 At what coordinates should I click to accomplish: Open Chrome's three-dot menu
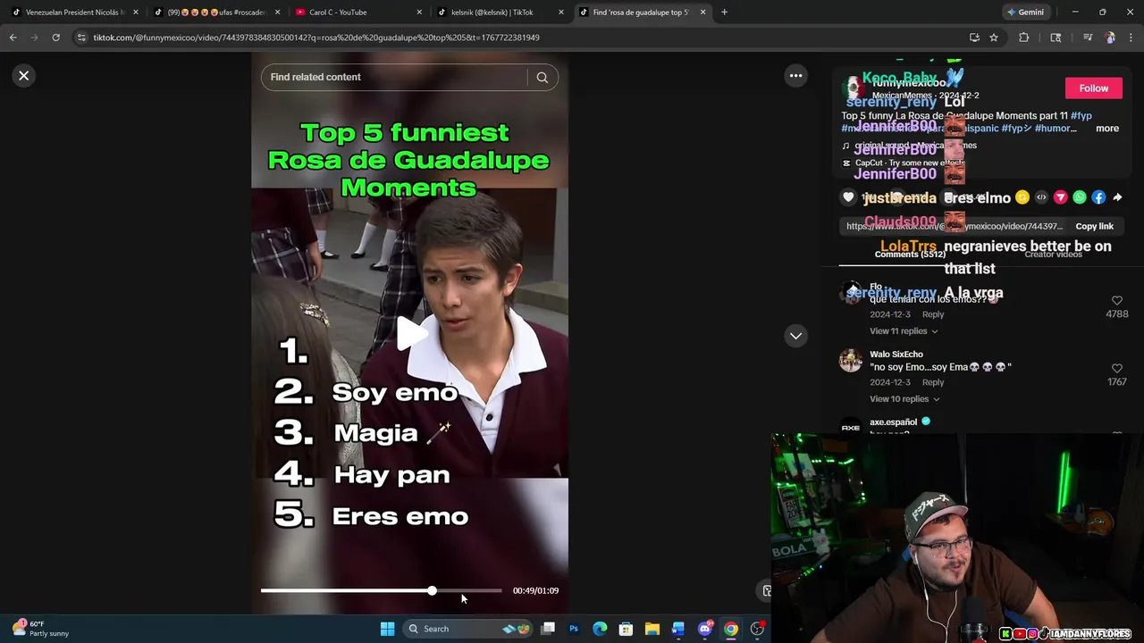click(1131, 38)
